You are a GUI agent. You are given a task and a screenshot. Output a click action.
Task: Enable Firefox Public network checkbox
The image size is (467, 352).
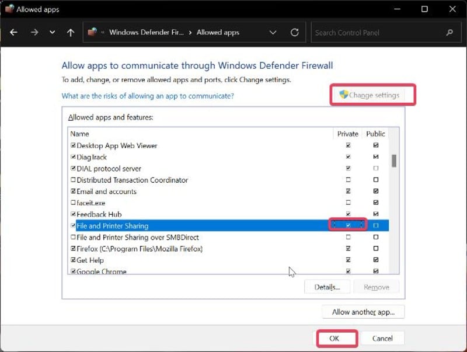376,248
